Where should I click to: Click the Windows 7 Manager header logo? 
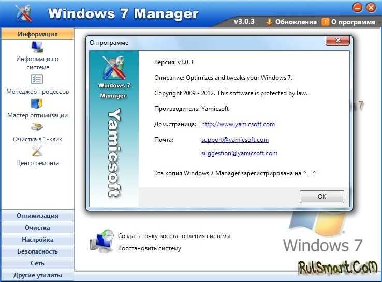pyautogui.click(x=24, y=13)
